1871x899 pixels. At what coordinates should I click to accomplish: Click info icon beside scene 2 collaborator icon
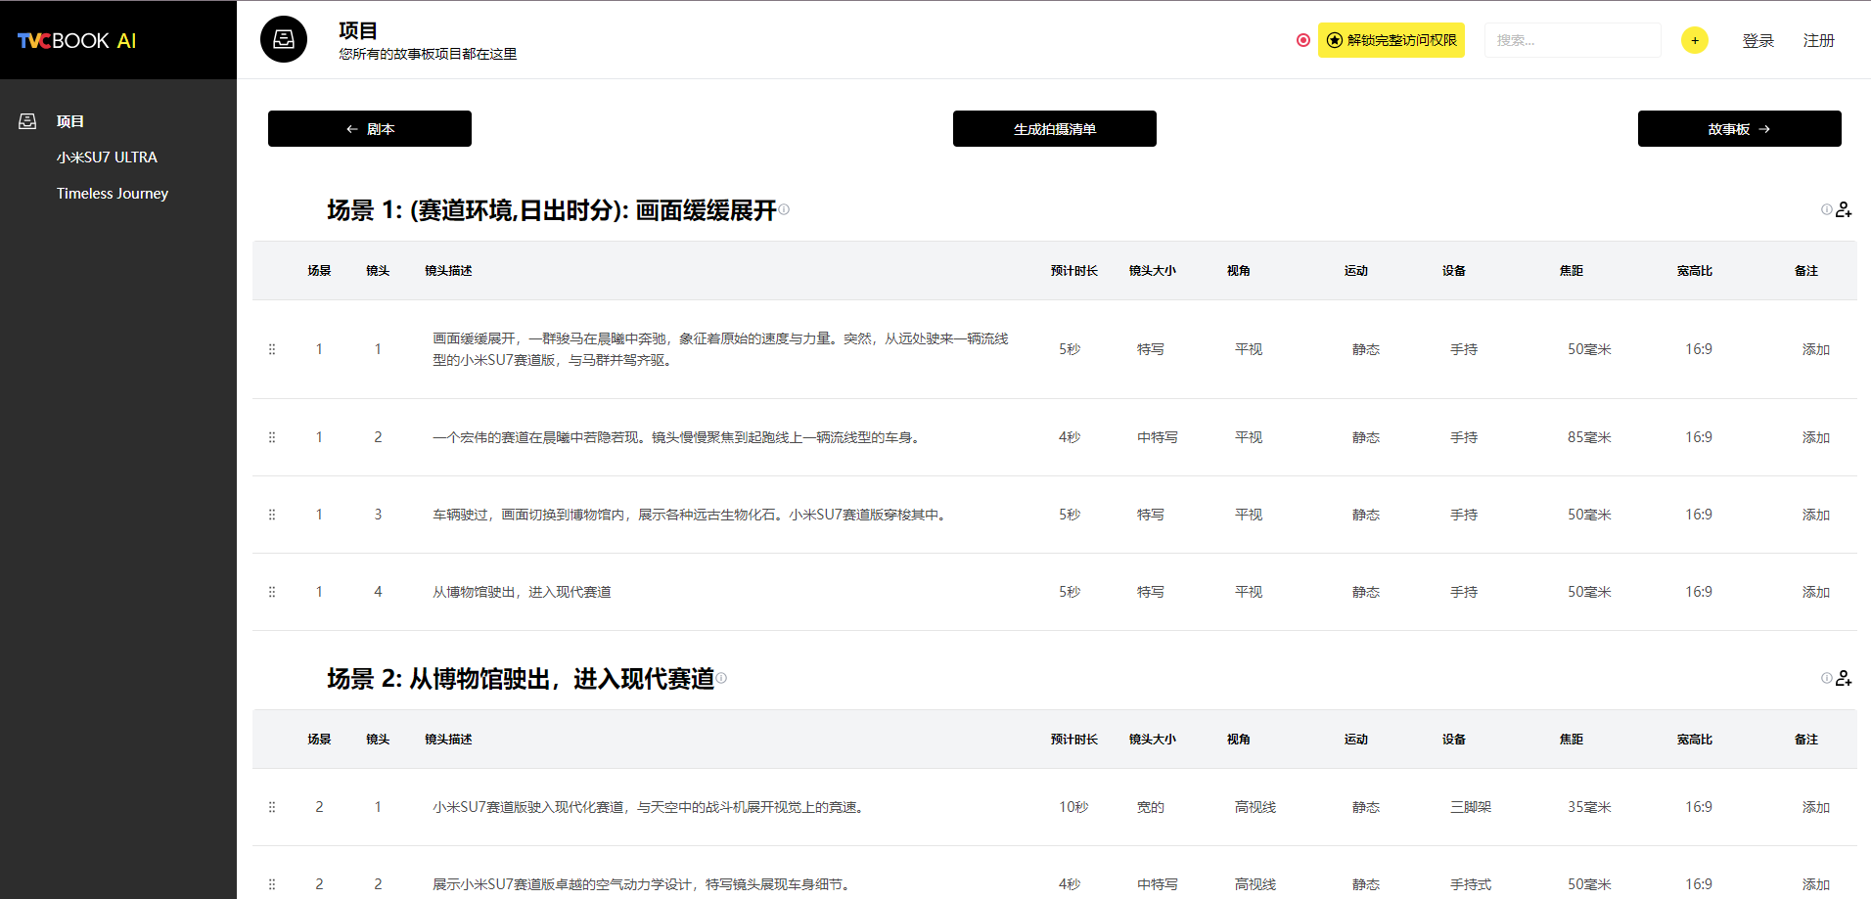[1826, 678]
